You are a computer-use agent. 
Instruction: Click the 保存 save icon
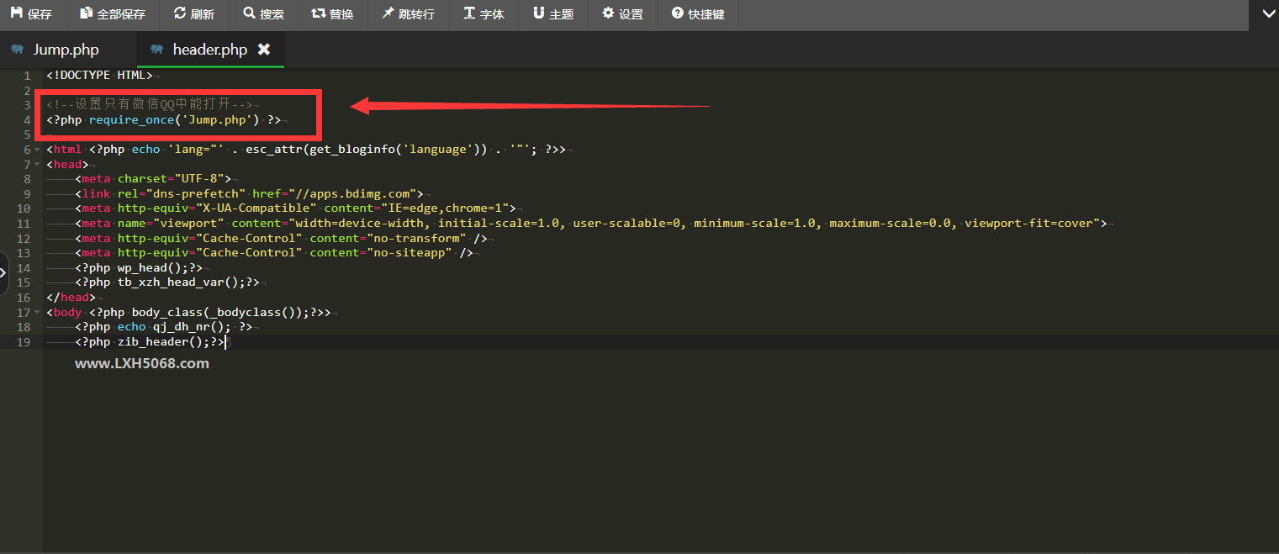[16, 13]
